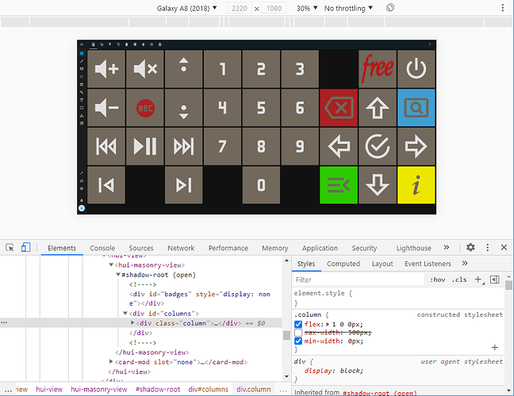Tap the yellow info i button
Viewport: 514px width, 396px height.
[416, 185]
